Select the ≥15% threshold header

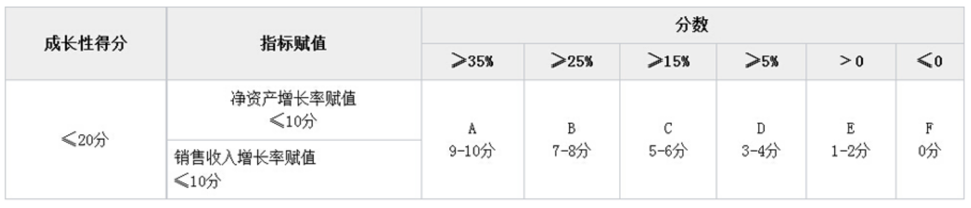pos(668,62)
